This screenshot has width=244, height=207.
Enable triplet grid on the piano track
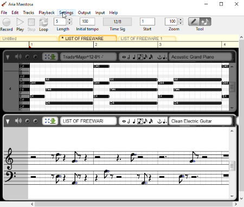159,57
